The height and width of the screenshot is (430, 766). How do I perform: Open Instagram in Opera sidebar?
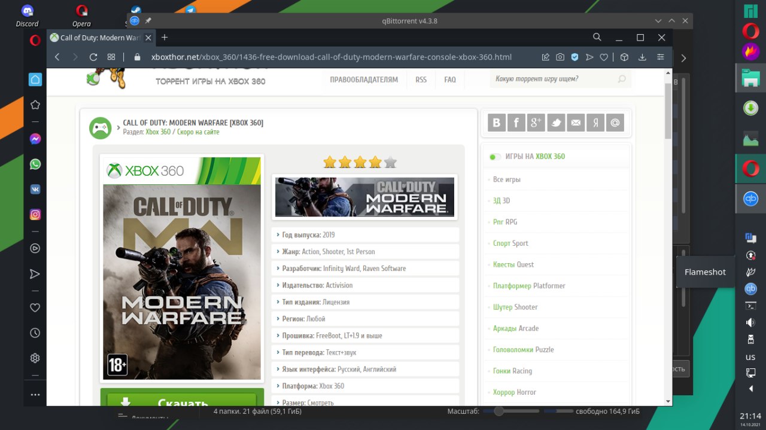tap(35, 214)
